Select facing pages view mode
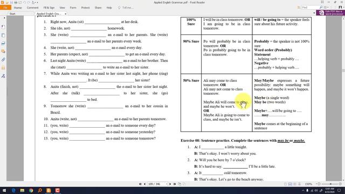The height and width of the screenshot is (194, 345). (x=295, y=184)
